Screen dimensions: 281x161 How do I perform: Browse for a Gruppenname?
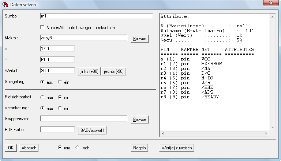click(139, 119)
